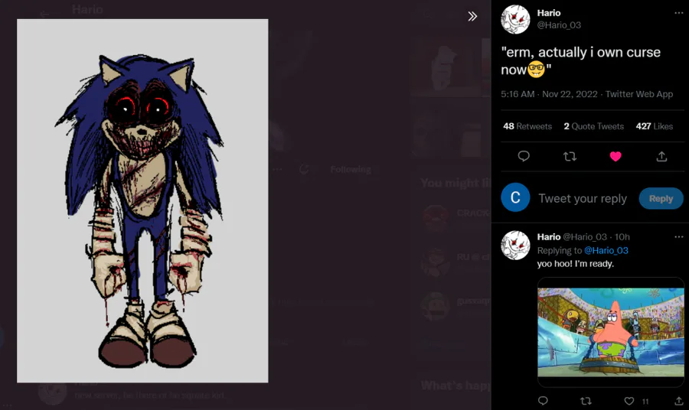Click the dimmed Following button behind the image
The height and width of the screenshot is (410, 689).
click(x=350, y=170)
